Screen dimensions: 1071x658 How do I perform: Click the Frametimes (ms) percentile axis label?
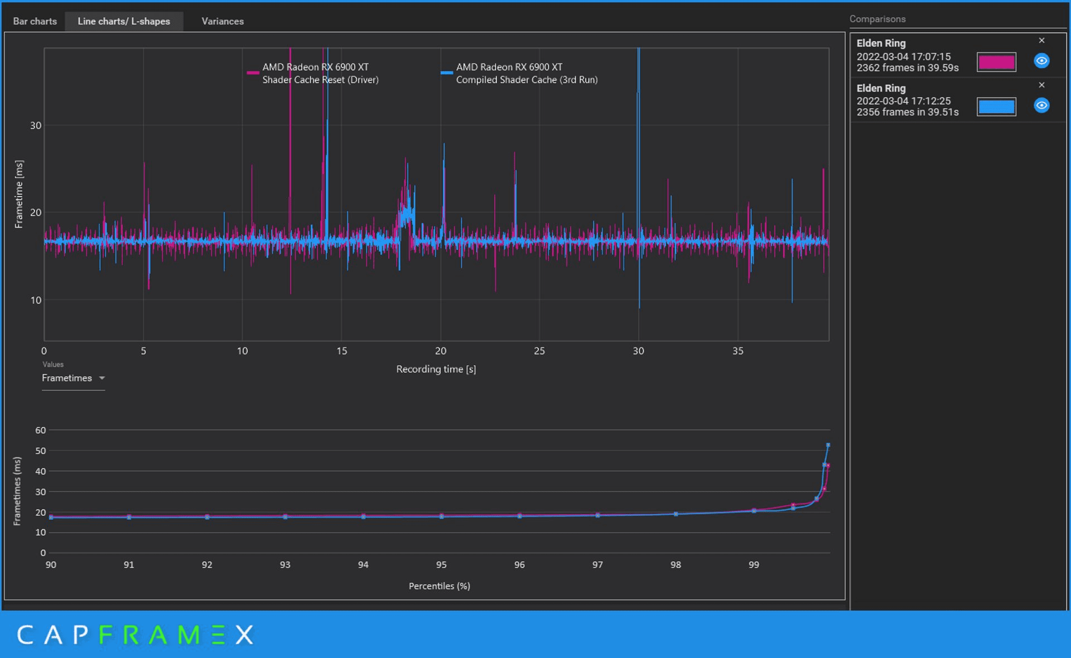17,491
